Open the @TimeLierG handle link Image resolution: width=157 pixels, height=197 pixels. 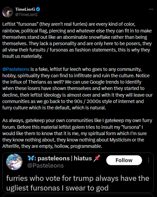click(x=26, y=15)
